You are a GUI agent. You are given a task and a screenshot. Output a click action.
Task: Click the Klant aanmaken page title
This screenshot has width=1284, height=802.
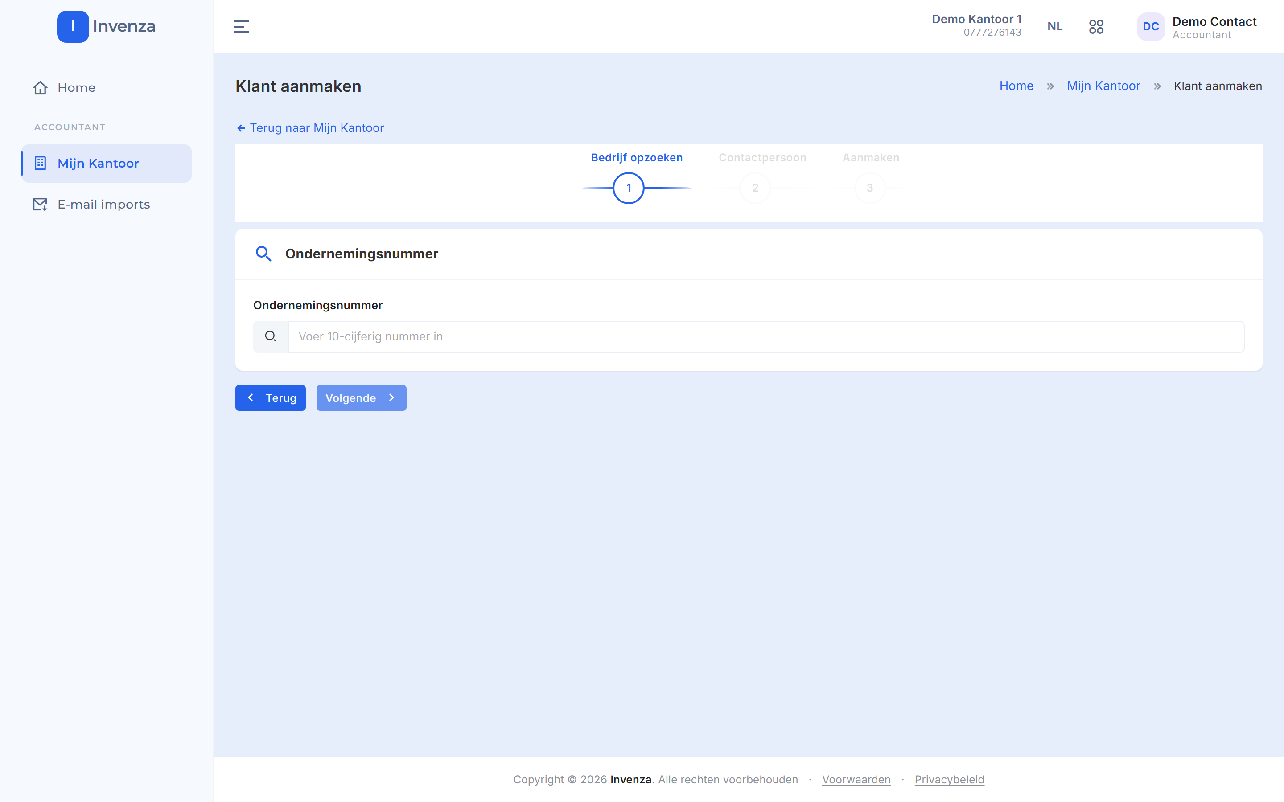click(x=298, y=86)
